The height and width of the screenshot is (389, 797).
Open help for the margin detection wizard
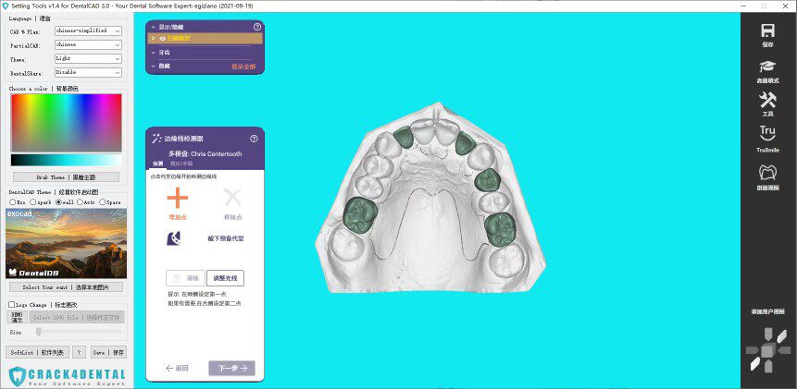coord(255,139)
